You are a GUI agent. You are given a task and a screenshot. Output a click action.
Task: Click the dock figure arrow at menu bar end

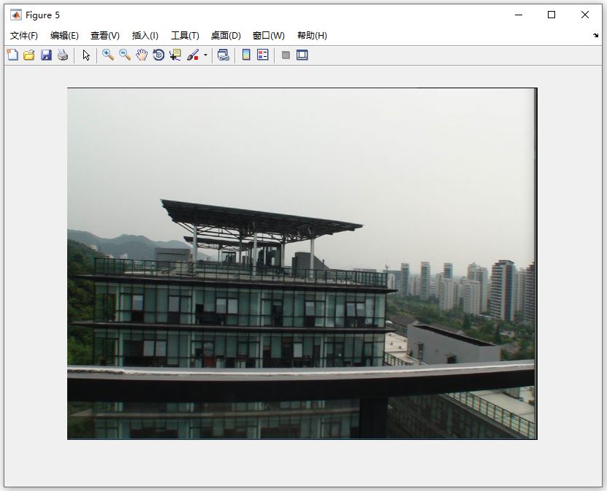tap(595, 35)
